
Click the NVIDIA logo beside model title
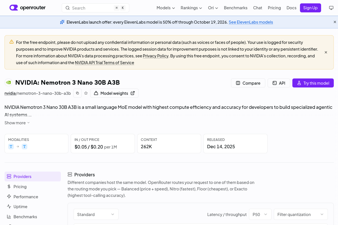coord(8,82)
